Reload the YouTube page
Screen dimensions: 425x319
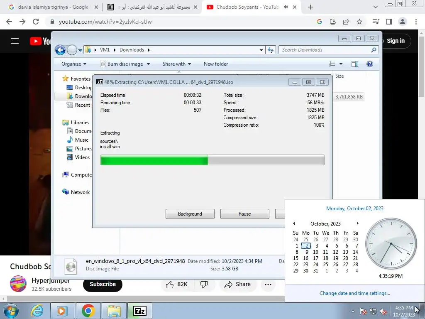[36, 22]
